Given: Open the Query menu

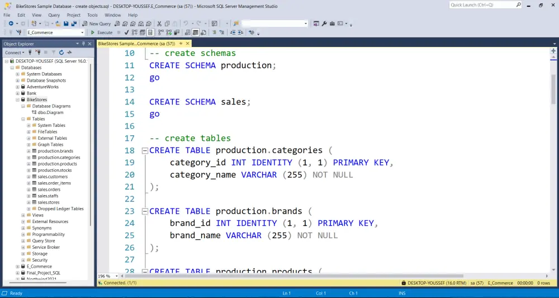Looking at the screenshot, I should pos(54,15).
